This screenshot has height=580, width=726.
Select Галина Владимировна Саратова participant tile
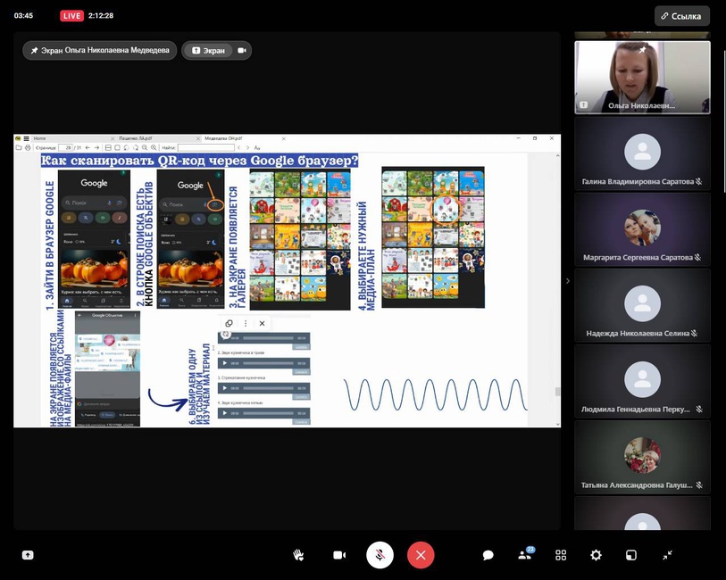[642, 153]
